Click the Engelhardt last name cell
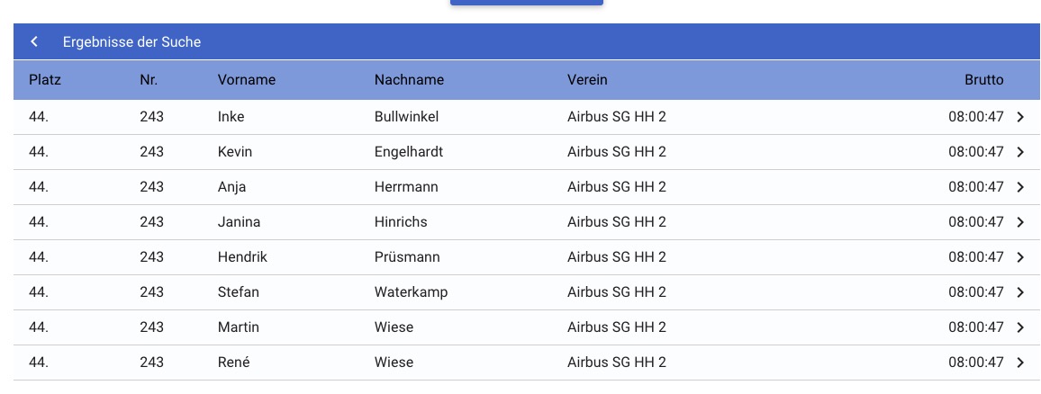 (x=409, y=152)
